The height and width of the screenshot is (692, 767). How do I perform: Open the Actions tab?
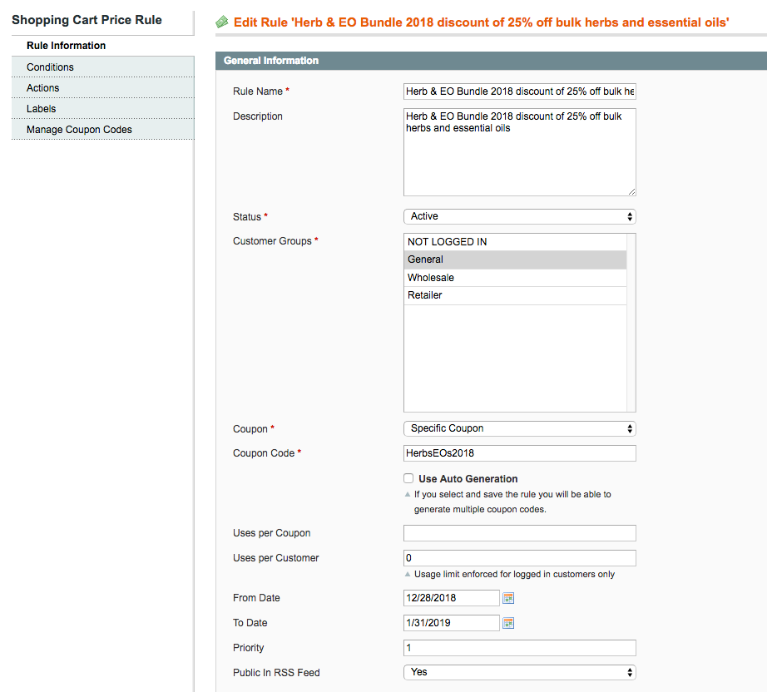click(43, 88)
